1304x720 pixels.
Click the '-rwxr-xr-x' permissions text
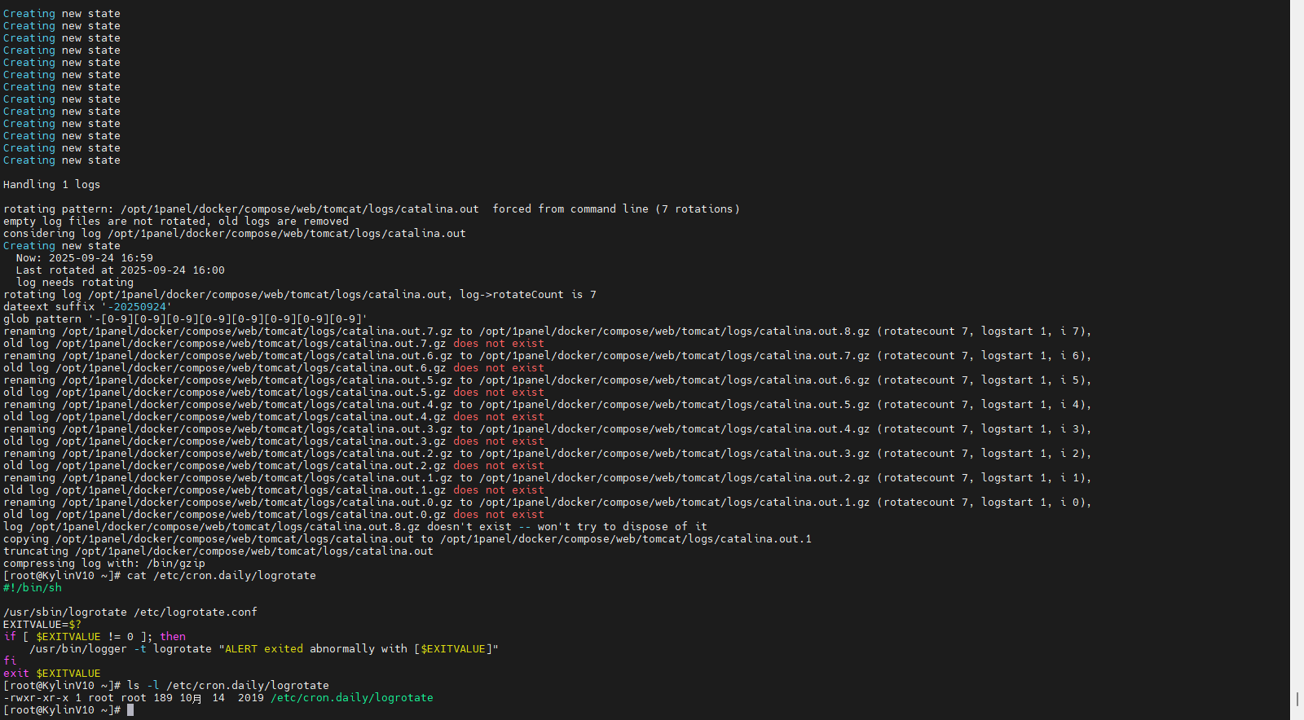coord(36,698)
